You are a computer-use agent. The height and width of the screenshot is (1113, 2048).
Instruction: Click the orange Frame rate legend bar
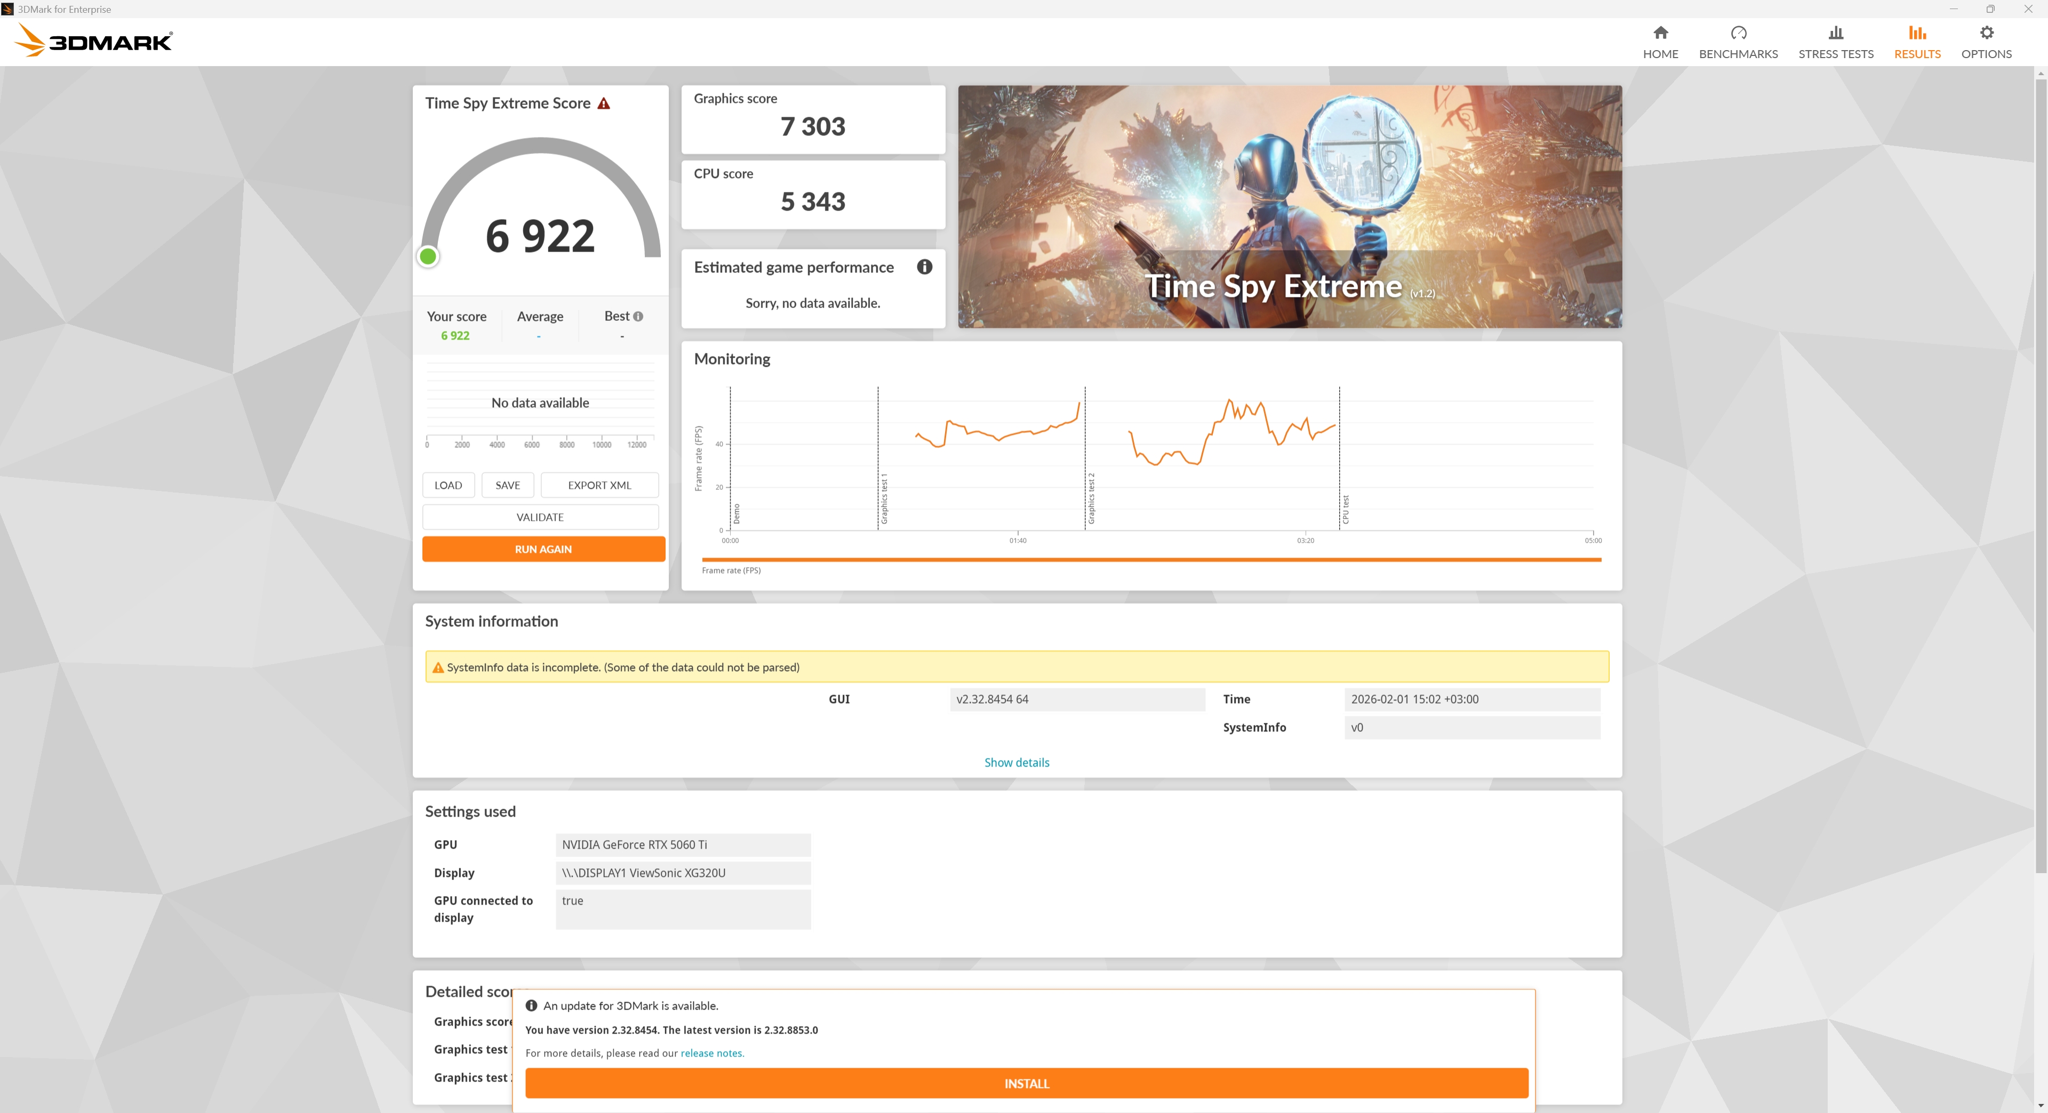click(1150, 560)
